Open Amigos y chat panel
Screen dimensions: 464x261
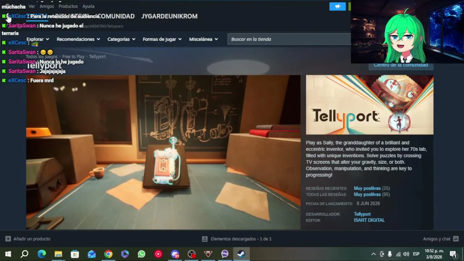coord(436,239)
